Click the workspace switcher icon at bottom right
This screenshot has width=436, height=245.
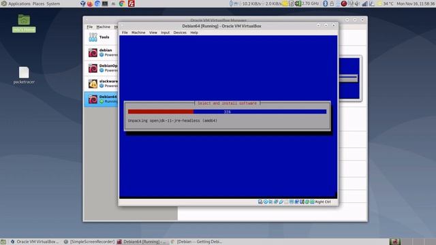[394, 242]
